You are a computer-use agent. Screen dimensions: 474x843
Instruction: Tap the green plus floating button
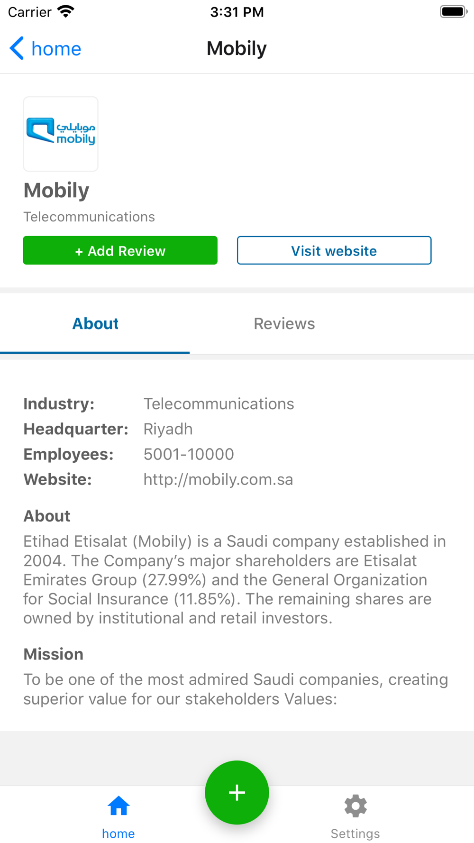pos(237,792)
